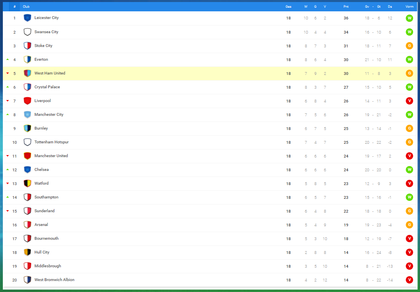Open the Sunderland club name link
420x292 pixels.
pyautogui.click(x=45, y=211)
